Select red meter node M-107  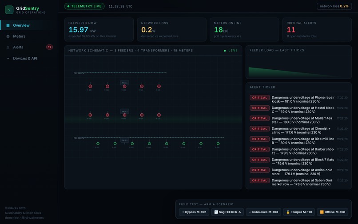107,115
